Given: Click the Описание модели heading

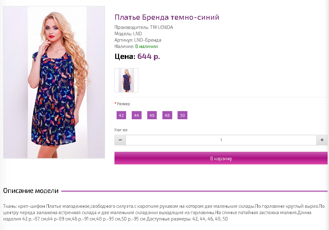Looking at the screenshot, I should [x=31, y=191].
